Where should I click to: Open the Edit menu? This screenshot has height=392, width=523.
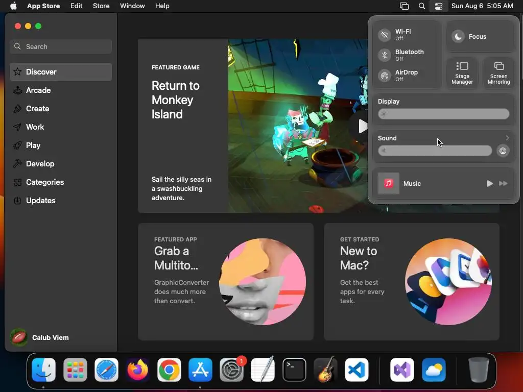77,6
